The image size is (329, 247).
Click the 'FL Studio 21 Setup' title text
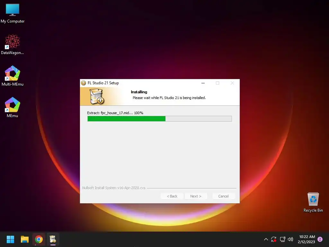click(103, 83)
